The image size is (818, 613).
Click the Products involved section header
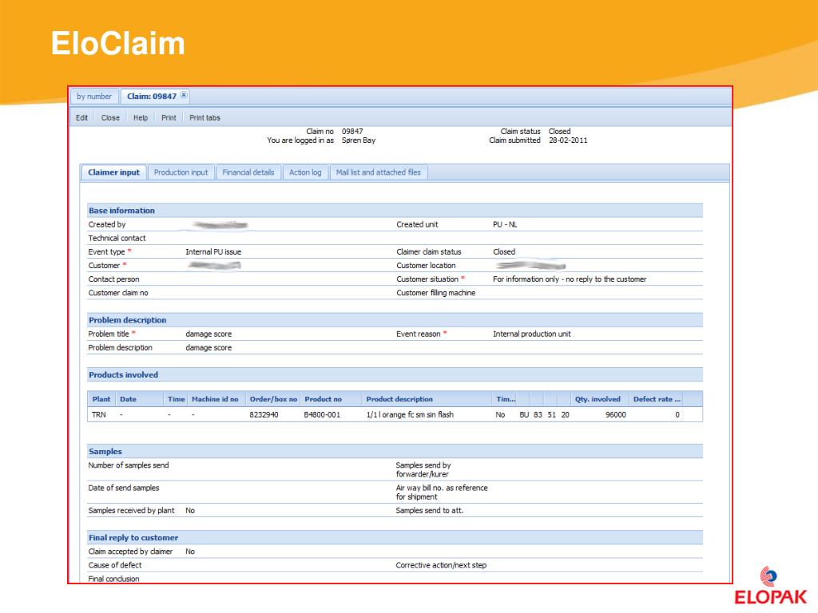[395, 375]
